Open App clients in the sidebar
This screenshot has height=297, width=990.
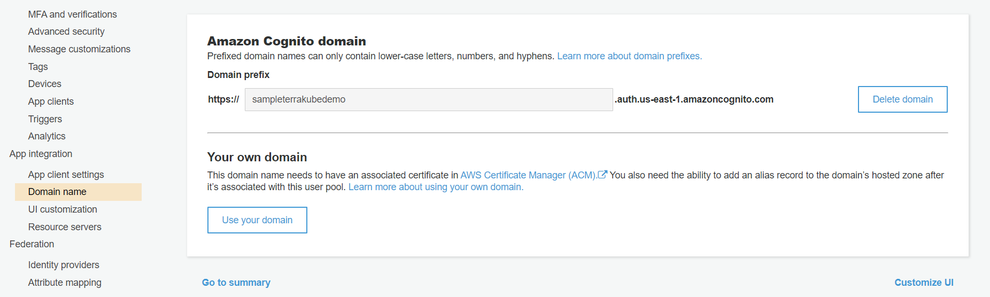[x=51, y=101]
